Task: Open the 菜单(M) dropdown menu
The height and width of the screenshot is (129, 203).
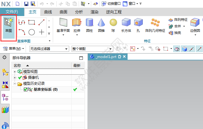Action: (x=13, y=49)
